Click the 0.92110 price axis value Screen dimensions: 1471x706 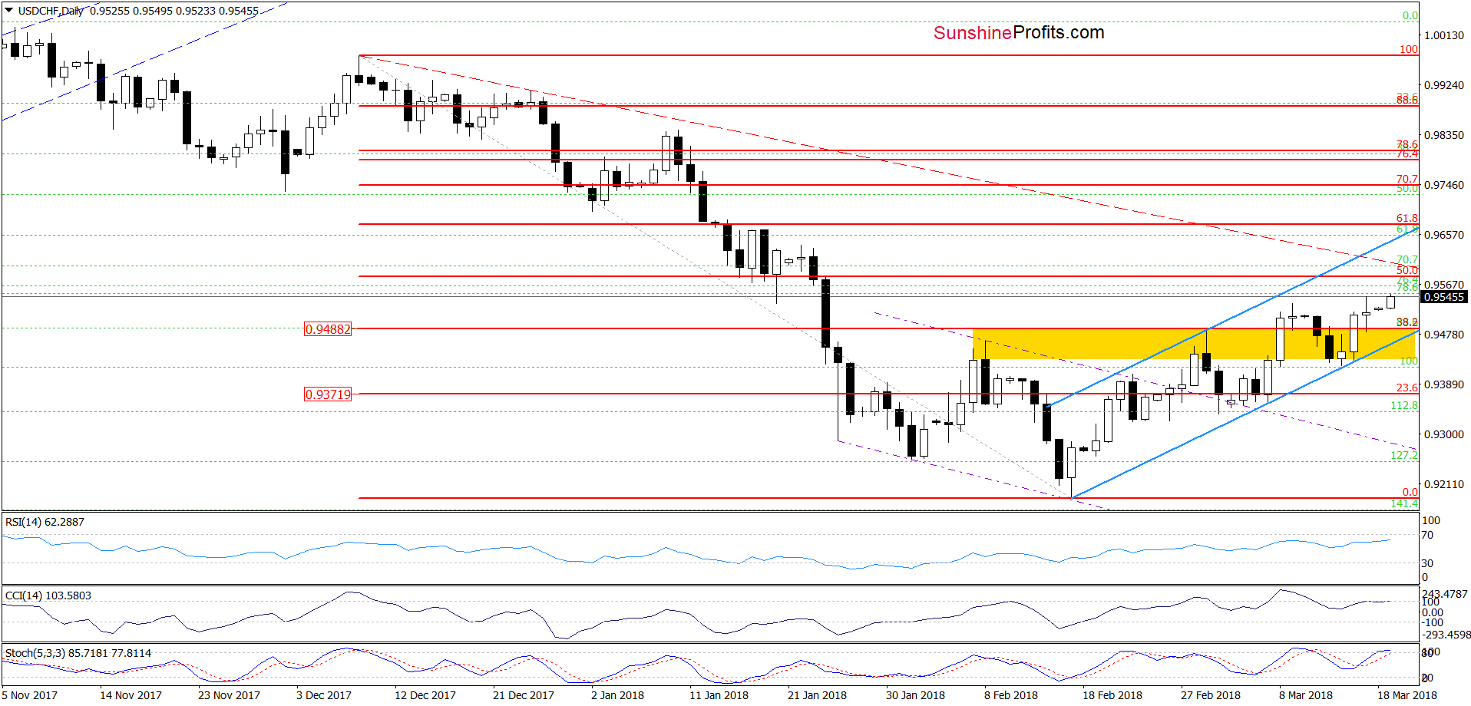[x=1444, y=484]
